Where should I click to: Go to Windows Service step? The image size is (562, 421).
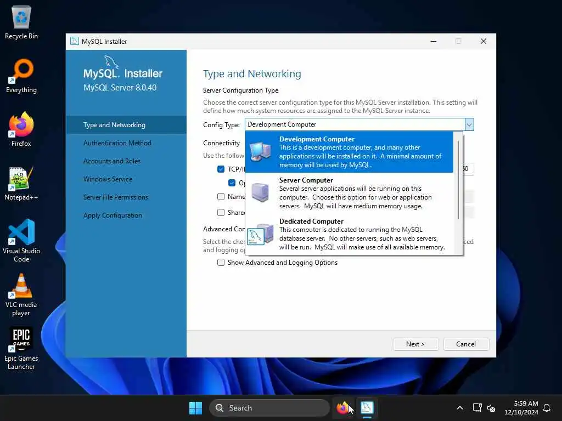[108, 179]
